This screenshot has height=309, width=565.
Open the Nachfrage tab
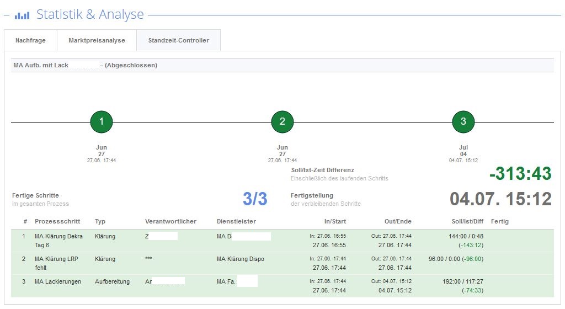(31, 40)
